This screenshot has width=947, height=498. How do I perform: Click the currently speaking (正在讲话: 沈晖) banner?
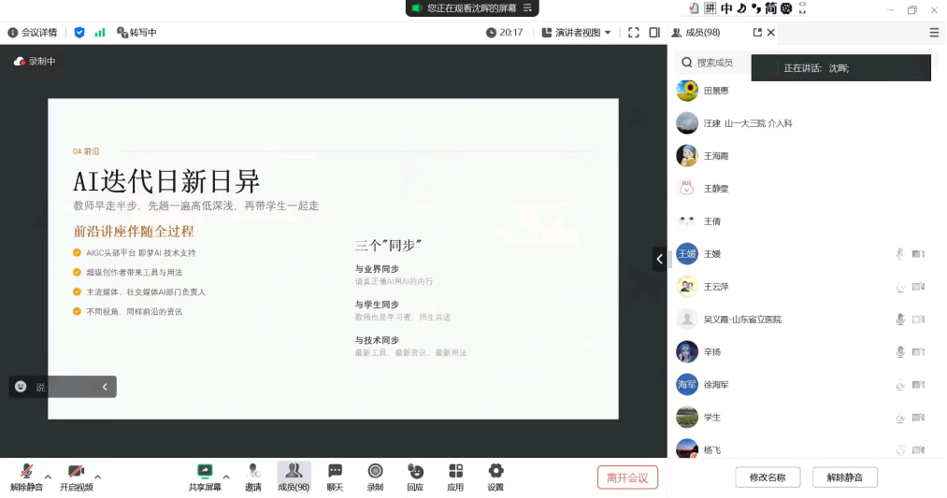coord(840,67)
